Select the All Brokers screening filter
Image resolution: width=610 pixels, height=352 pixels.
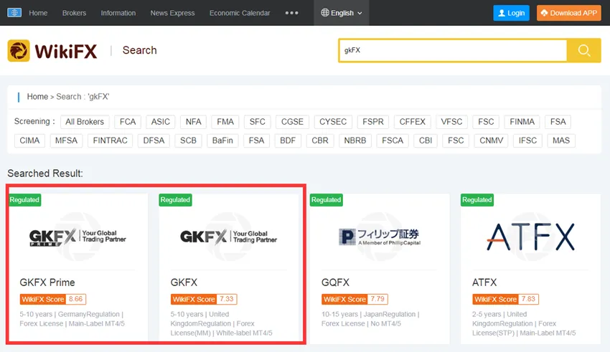85,122
